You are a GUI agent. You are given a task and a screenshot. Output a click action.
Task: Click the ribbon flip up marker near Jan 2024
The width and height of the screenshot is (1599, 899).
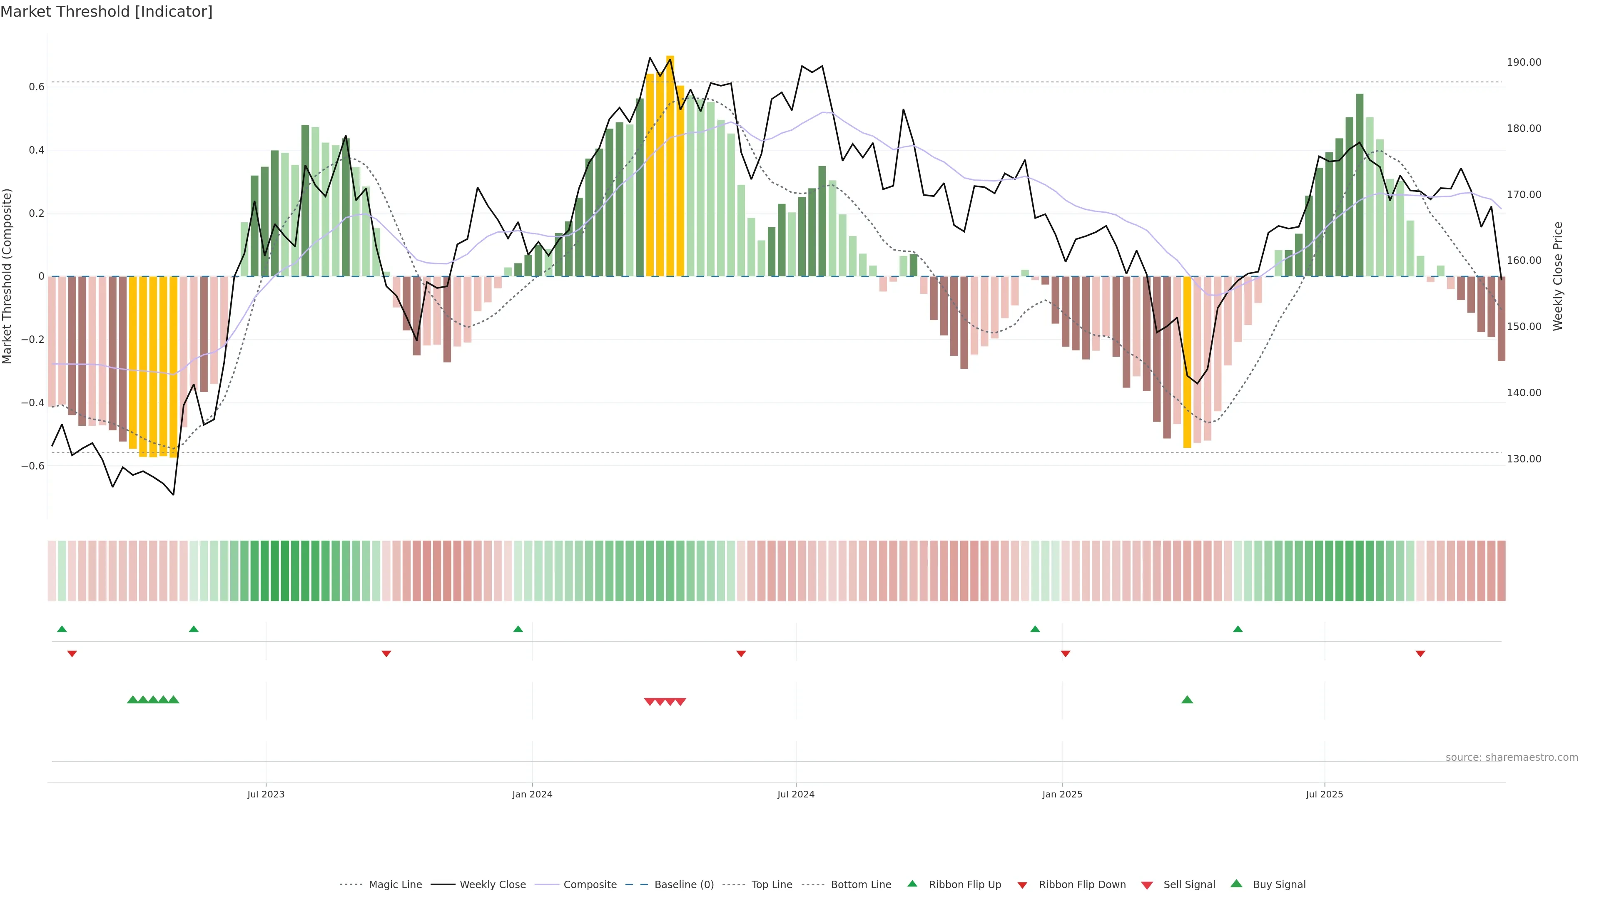click(x=518, y=629)
